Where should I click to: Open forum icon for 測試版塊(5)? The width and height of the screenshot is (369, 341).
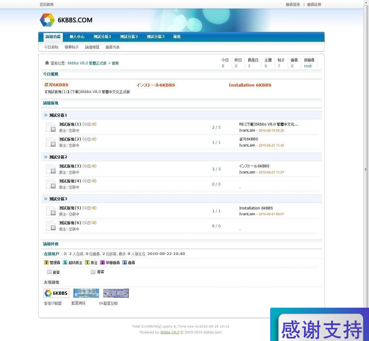pyautogui.click(x=51, y=211)
